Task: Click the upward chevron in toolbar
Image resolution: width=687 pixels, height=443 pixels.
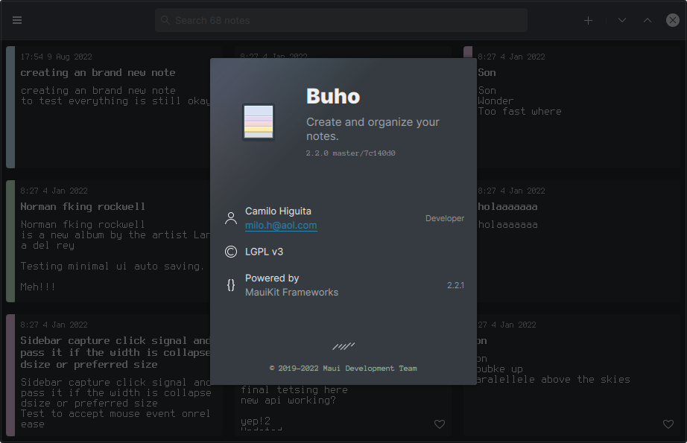Action: 647,20
